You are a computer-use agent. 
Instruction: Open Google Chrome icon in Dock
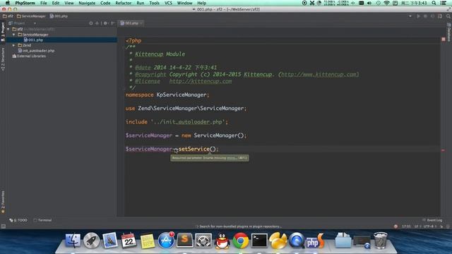(x=241, y=241)
